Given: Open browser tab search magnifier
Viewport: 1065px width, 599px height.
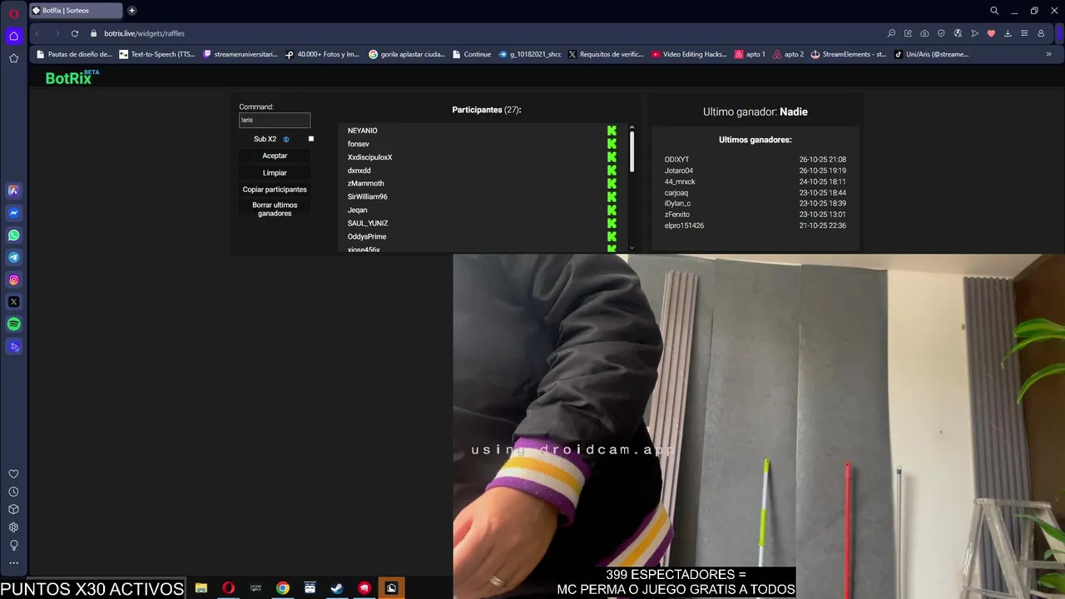Looking at the screenshot, I should tap(994, 11).
